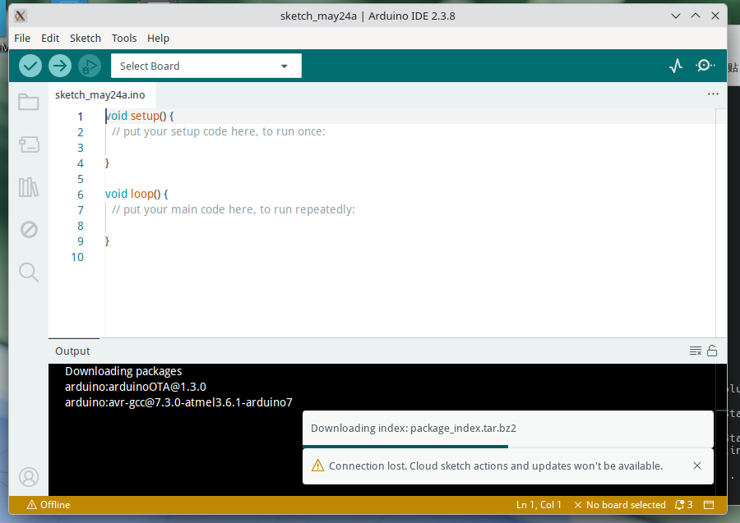
Task: Click empty editor line 8
Action: [409, 225]
